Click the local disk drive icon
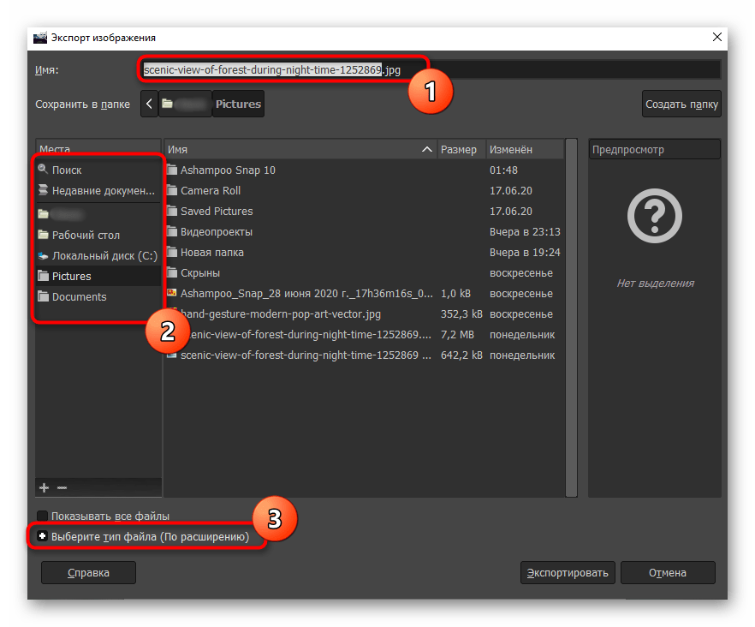The image size is (755, 627). click(44, 255)
